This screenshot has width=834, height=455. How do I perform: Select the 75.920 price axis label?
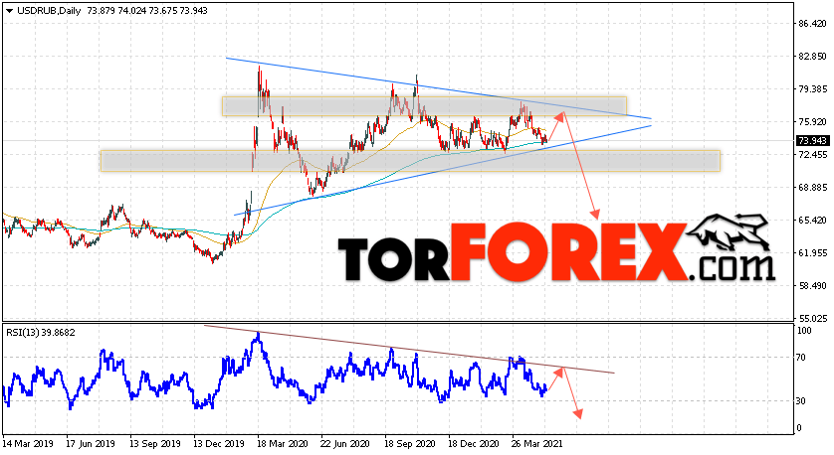pos(813,122)
